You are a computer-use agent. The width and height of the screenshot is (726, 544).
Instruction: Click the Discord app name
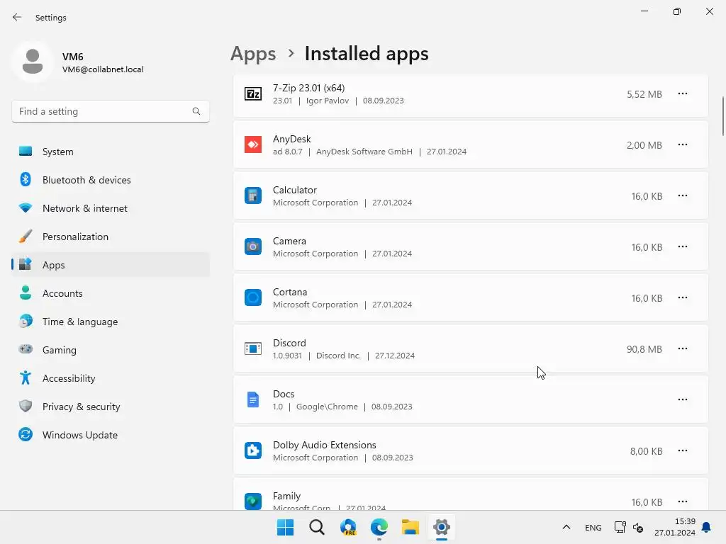[x=289, y=343]
